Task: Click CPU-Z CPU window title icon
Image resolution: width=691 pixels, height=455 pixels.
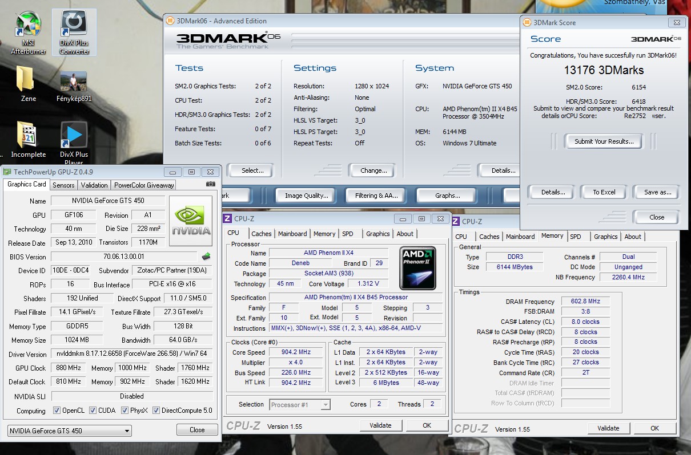Action: pos(227,218)
